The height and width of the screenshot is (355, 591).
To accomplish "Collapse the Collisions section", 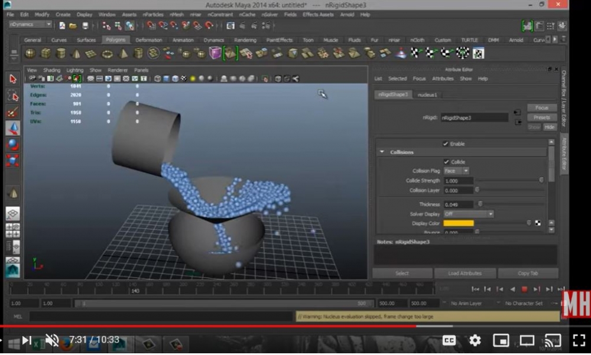I will 382,152.
